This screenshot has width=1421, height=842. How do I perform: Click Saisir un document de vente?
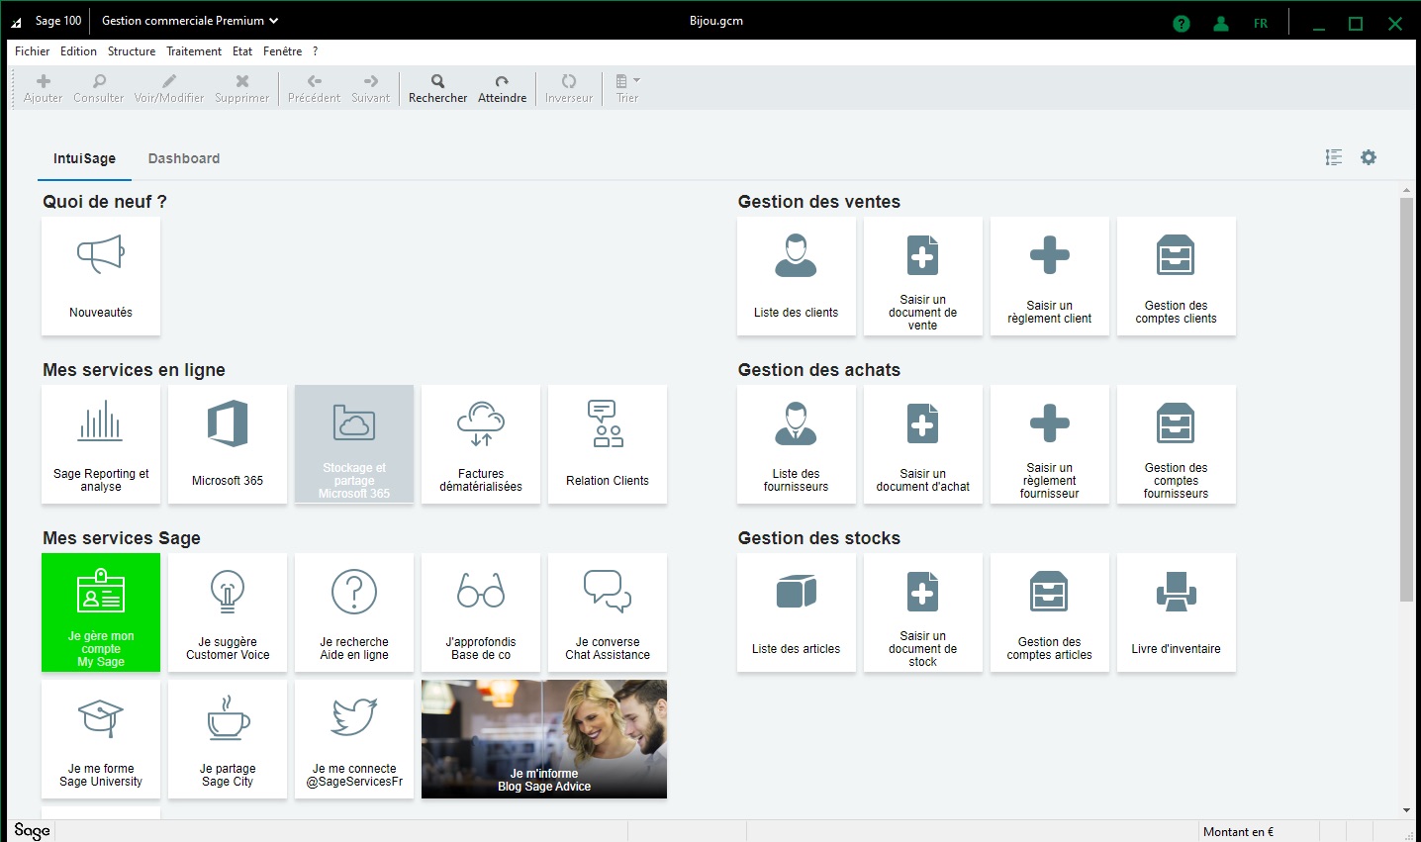pyautogui.click(x=922, y=276)
